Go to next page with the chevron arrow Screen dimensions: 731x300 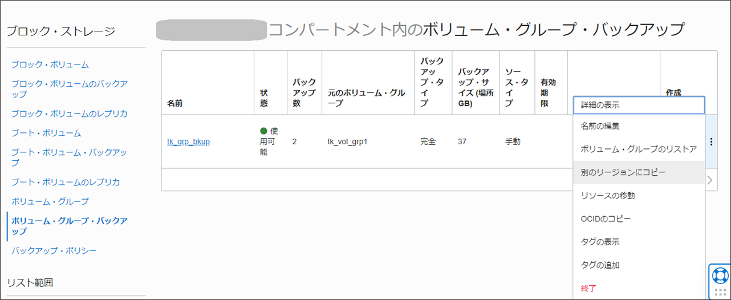(x=710, y=180)
